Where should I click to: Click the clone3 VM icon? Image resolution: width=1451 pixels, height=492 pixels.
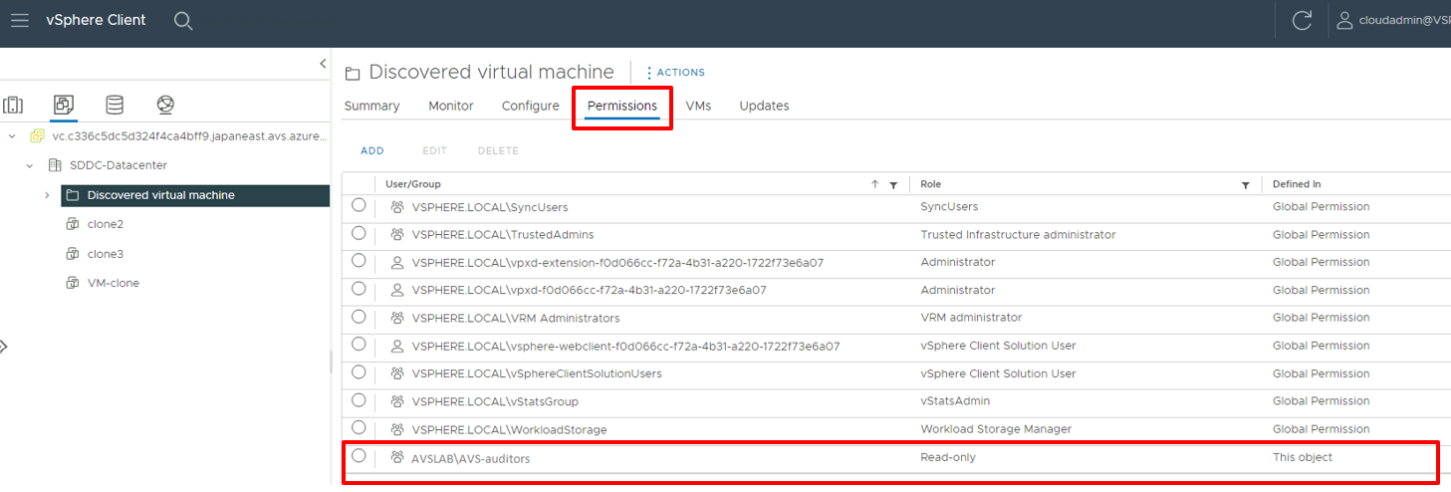[x=73, y=254]
